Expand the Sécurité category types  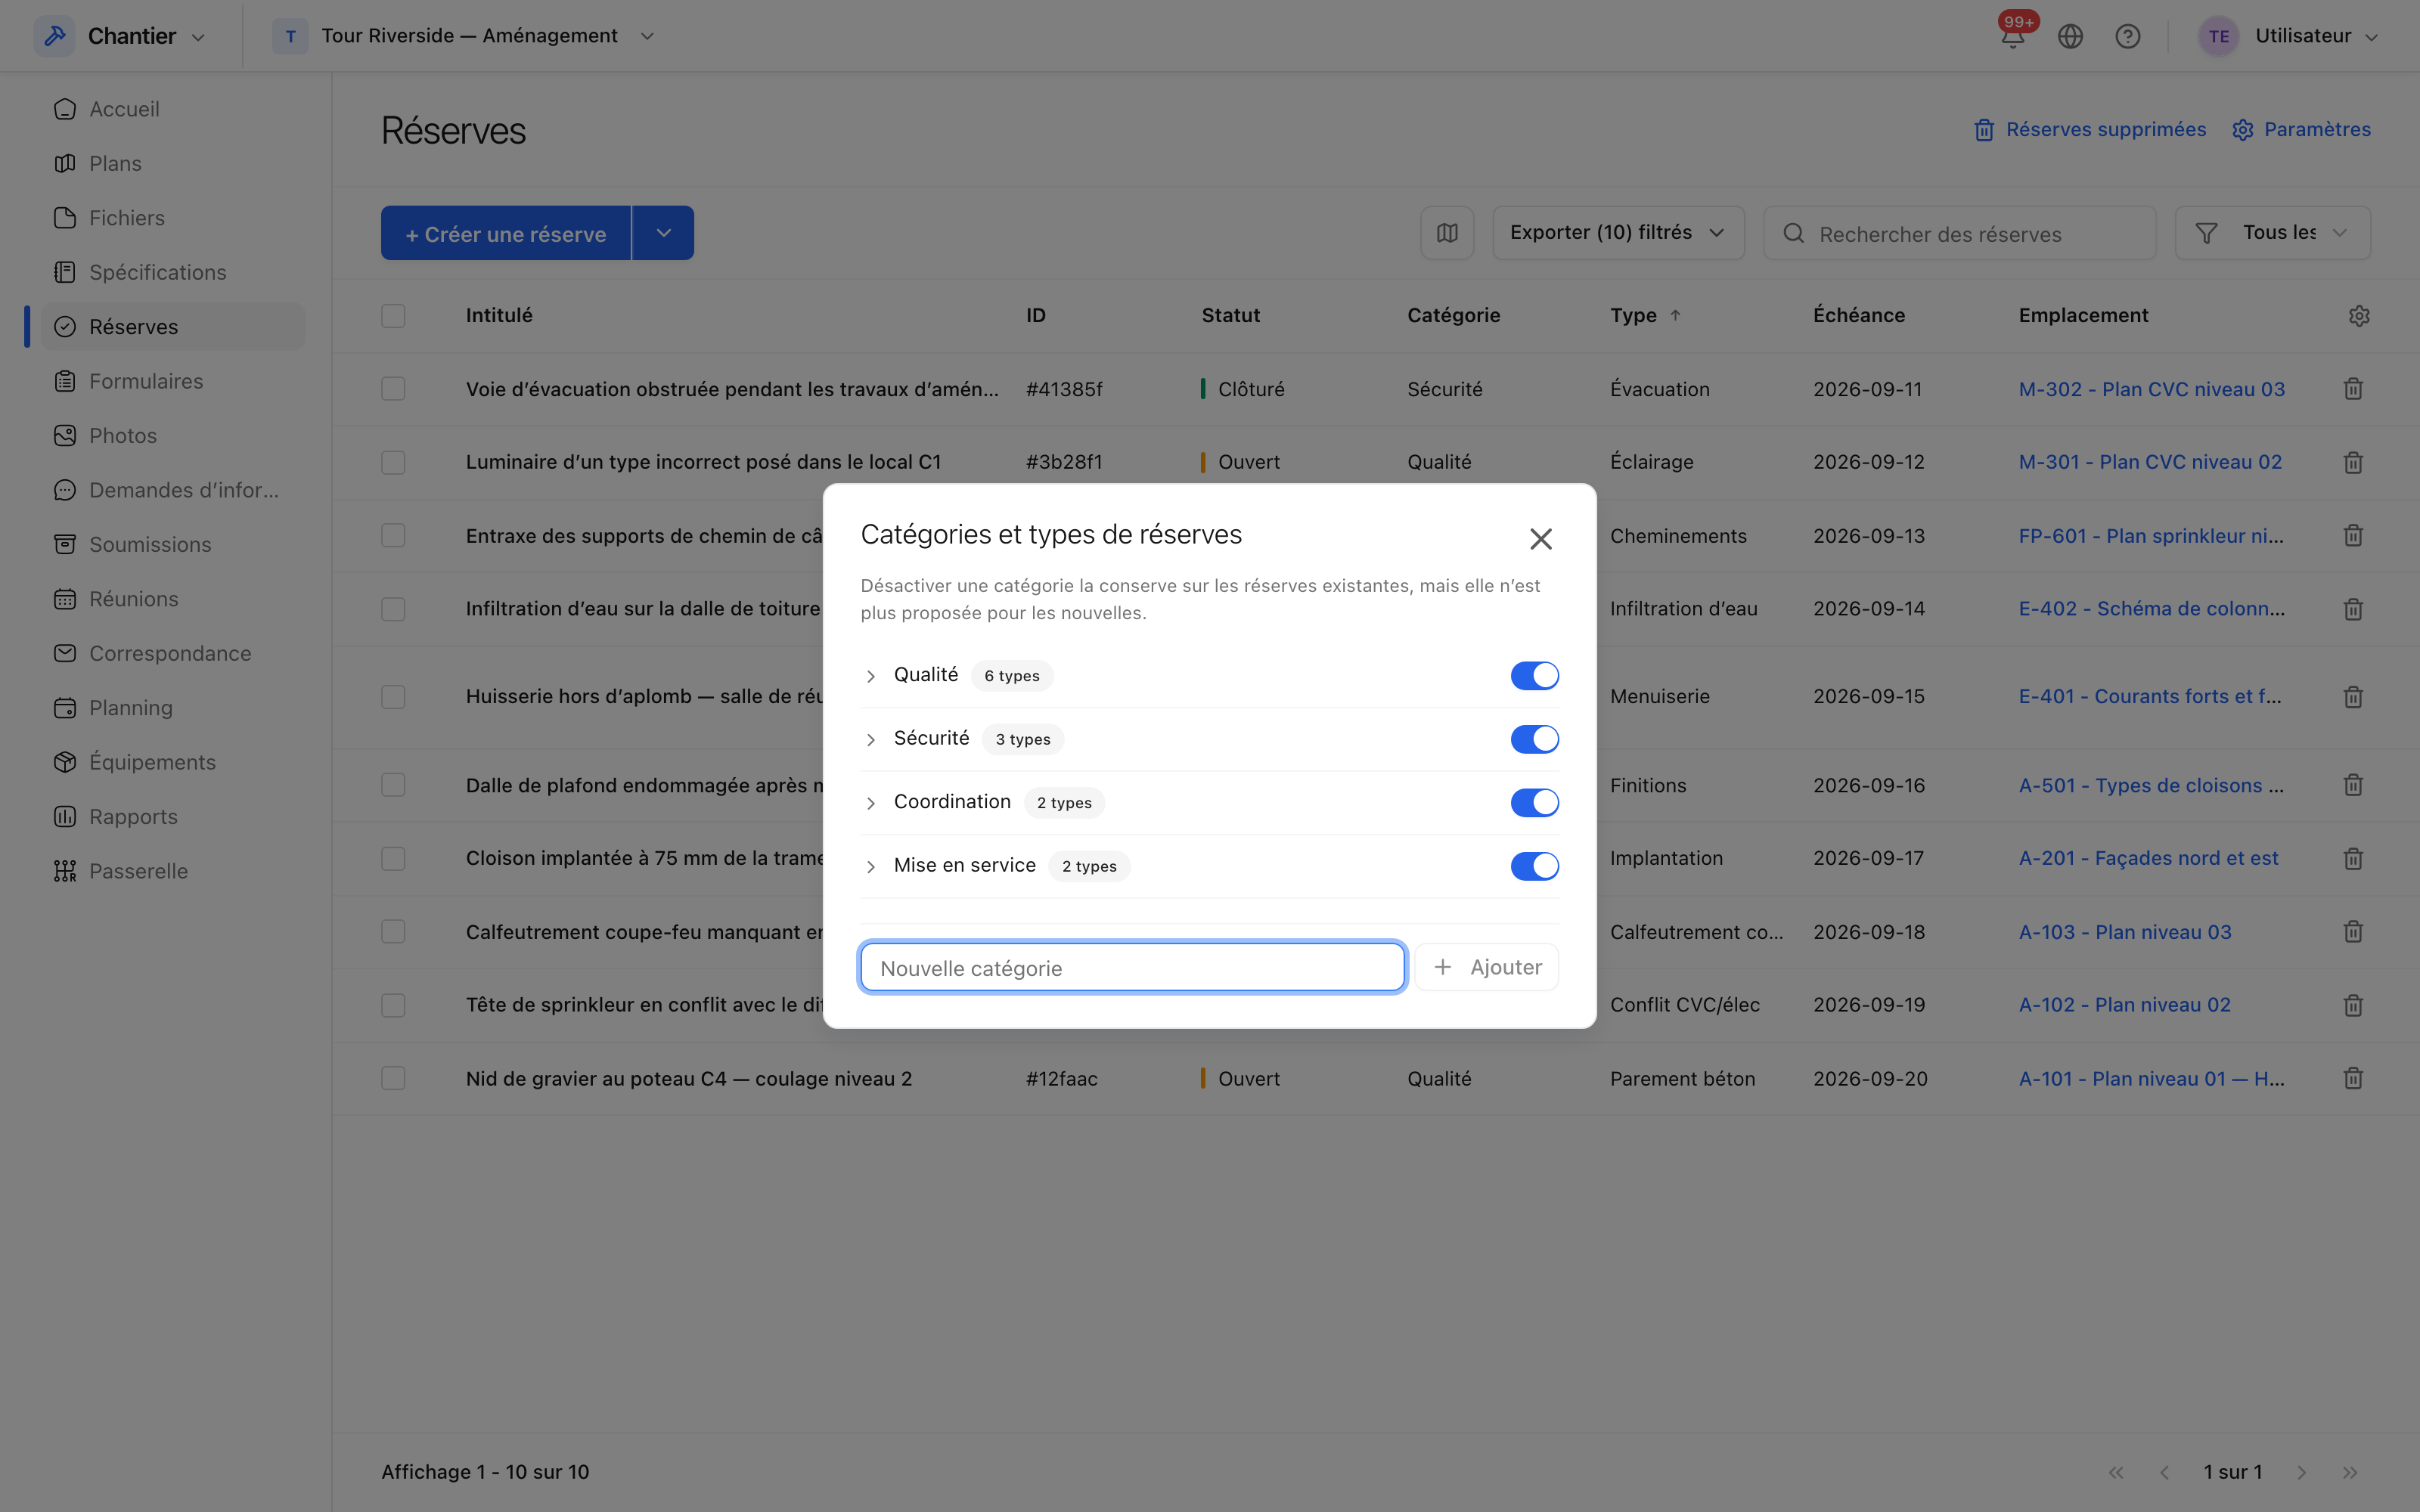point(871,740)
